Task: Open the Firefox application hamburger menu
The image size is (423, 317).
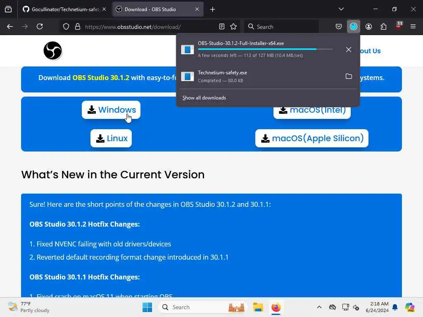Action: (x=413, y=27)
